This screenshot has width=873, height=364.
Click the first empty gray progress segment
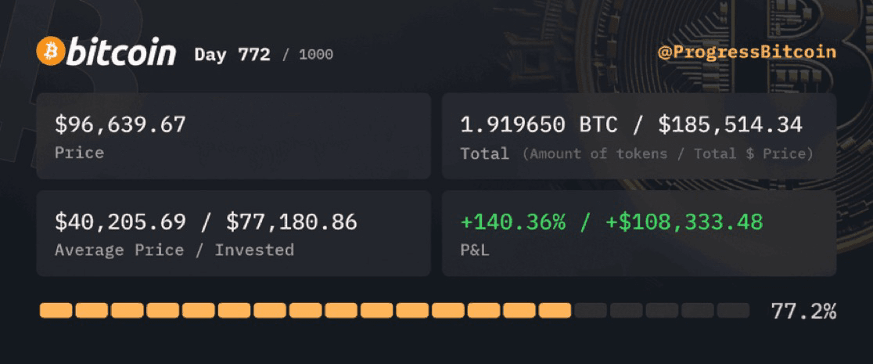[590, 311]
